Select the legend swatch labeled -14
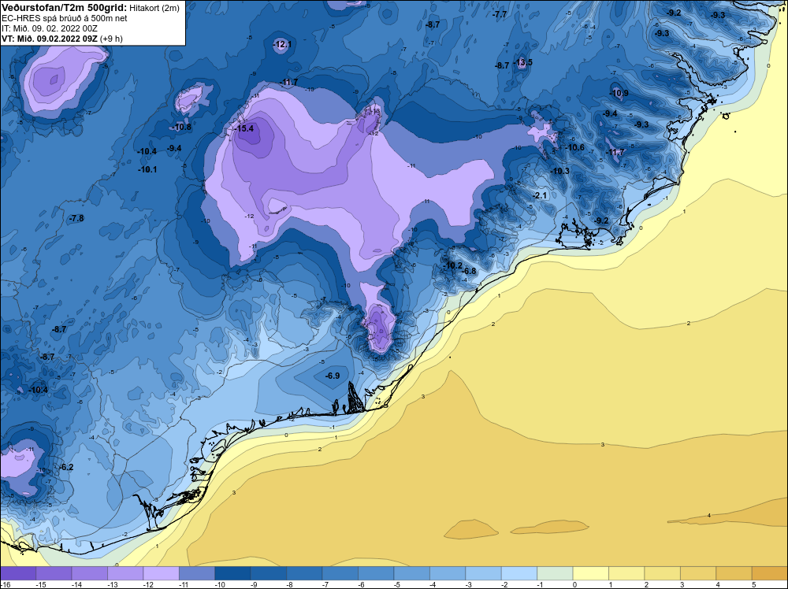The height and width of the screenshot is (589, 788). pos(90,573)
